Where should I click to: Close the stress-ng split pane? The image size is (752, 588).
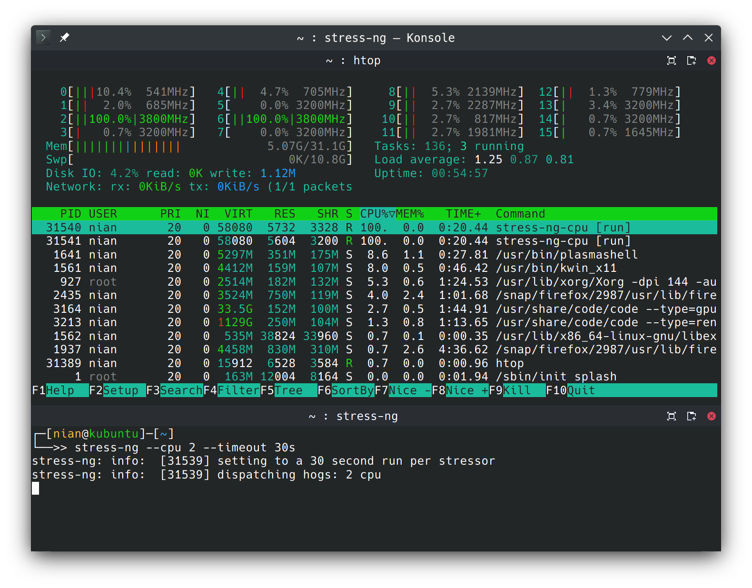712,416
